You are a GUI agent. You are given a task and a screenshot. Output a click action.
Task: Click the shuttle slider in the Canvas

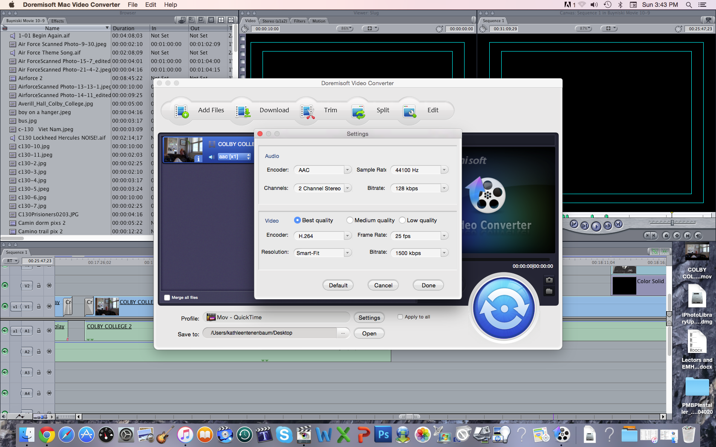pos(672,223)
